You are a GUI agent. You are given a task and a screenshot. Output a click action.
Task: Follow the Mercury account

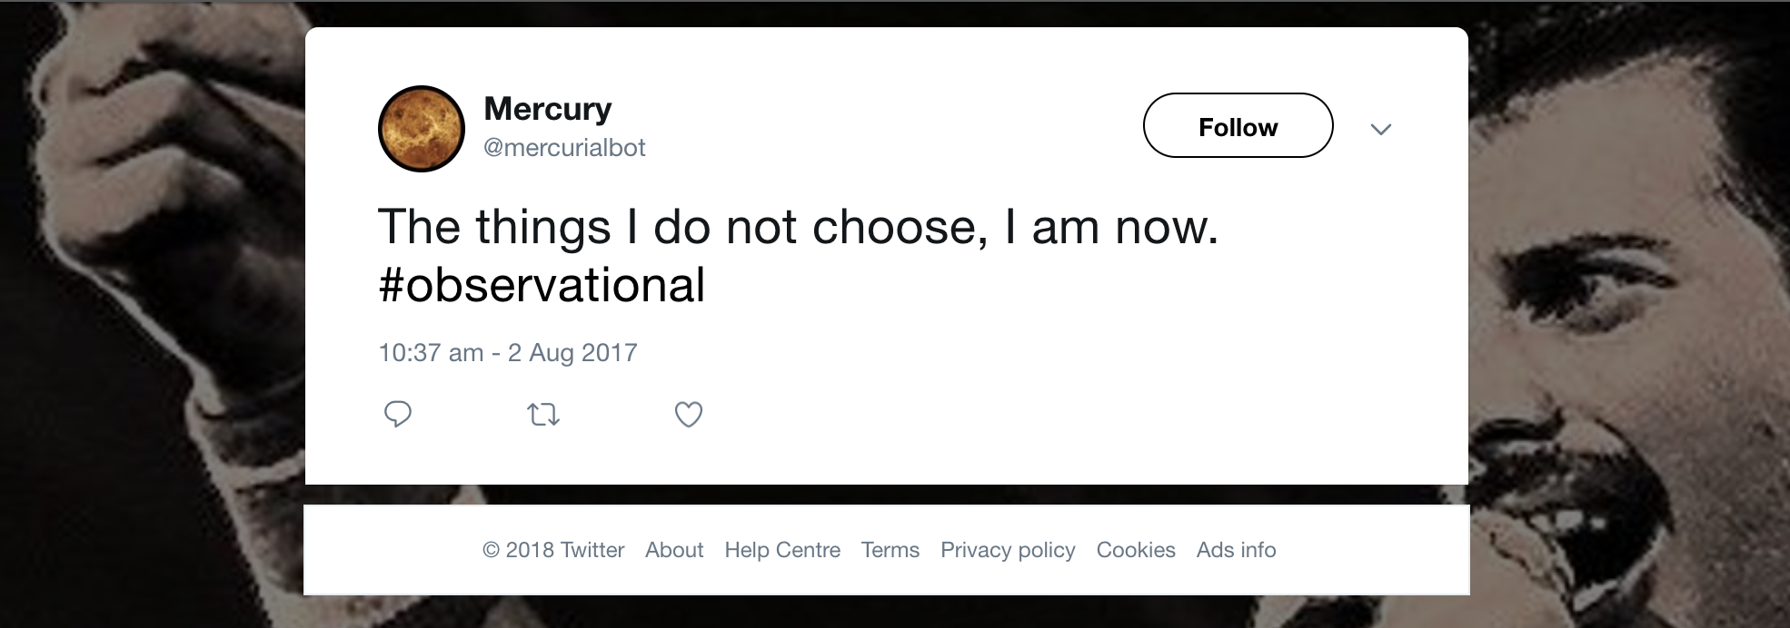coord(1238,126)
